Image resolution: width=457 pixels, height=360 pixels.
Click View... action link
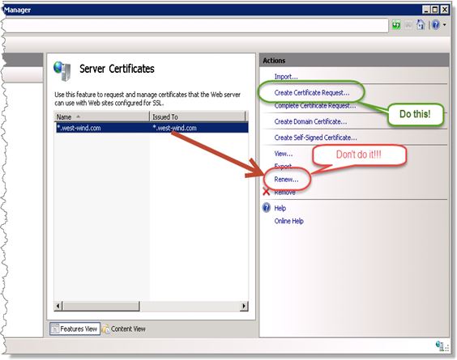(284, 154)
